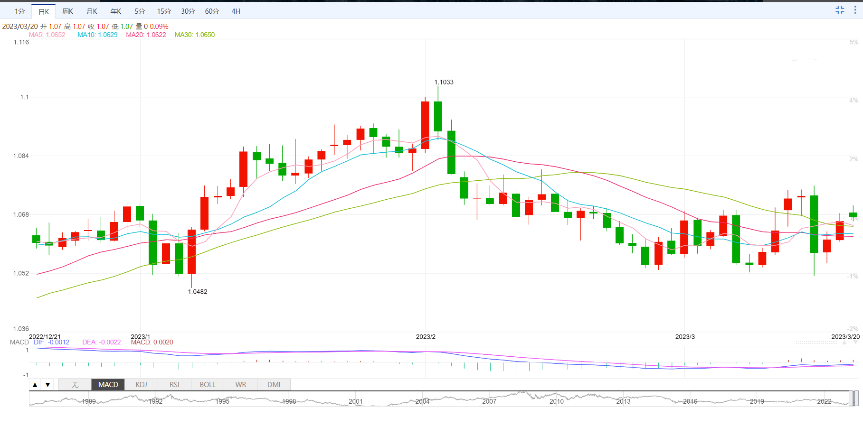This screenshot has width=863, height=426.
Task: Click the black up triangle beside indicator tabs
Action: [35, 385]
